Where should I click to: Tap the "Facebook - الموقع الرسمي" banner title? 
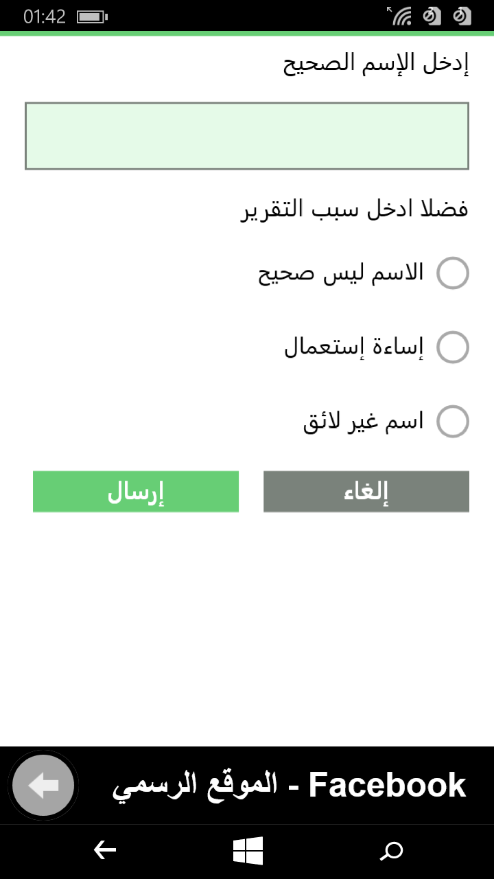point(290,786)
